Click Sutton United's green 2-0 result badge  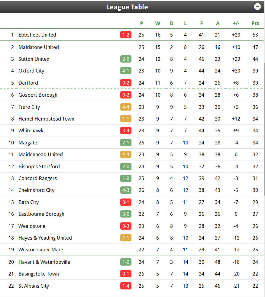pos(126,59)
